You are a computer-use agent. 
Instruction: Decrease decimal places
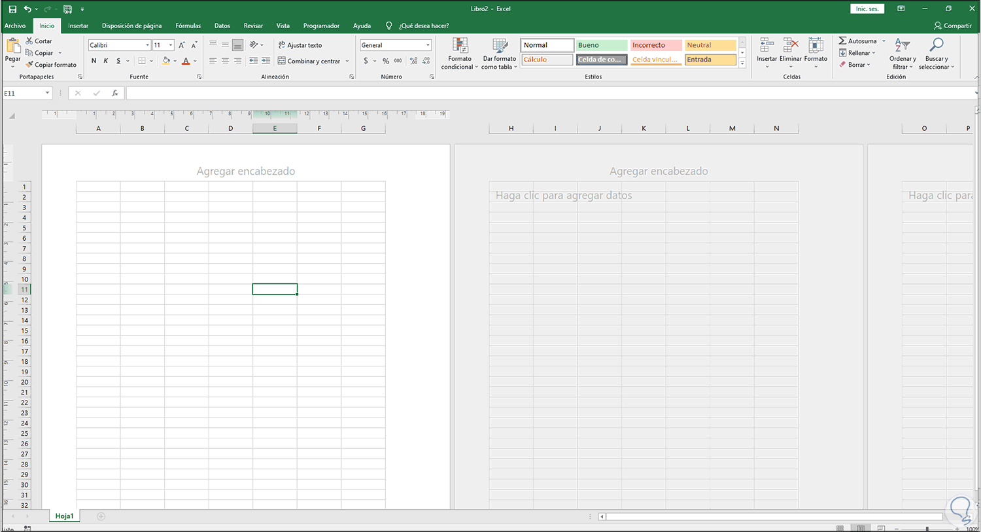[x=426, y=61]
